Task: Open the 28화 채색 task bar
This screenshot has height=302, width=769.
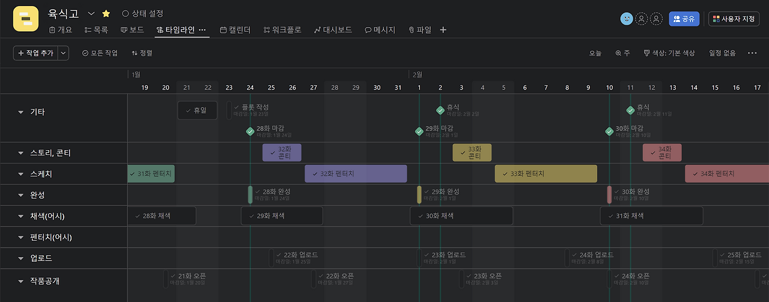Action: point(162,216)
